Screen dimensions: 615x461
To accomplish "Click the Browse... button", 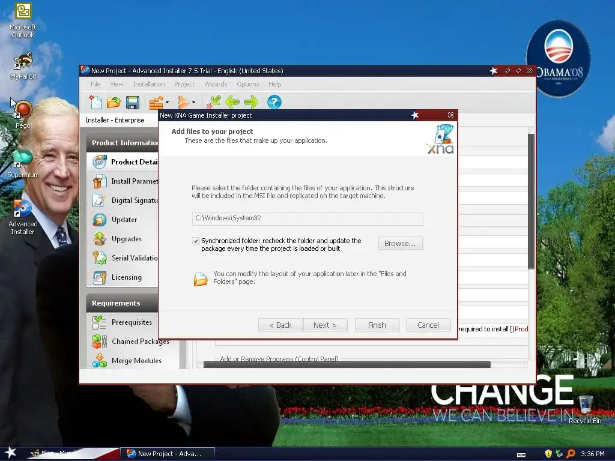I will (401, 244).
